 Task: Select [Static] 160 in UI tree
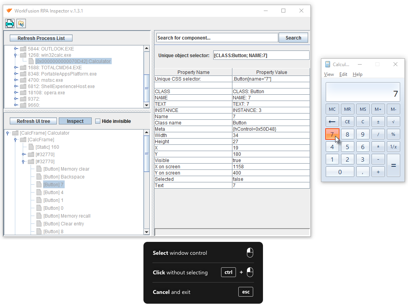tap(47, 147)
